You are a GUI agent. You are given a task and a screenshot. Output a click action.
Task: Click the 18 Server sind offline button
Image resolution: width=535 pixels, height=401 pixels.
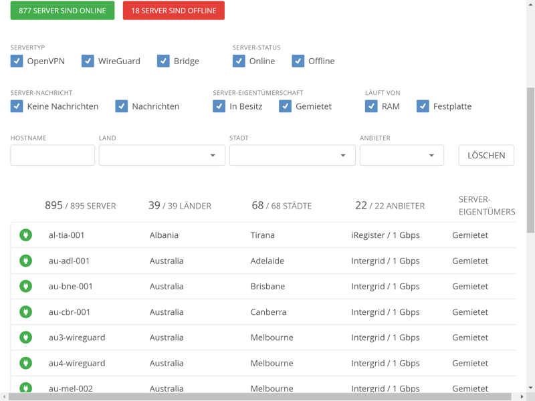click(x=173, y=11)
